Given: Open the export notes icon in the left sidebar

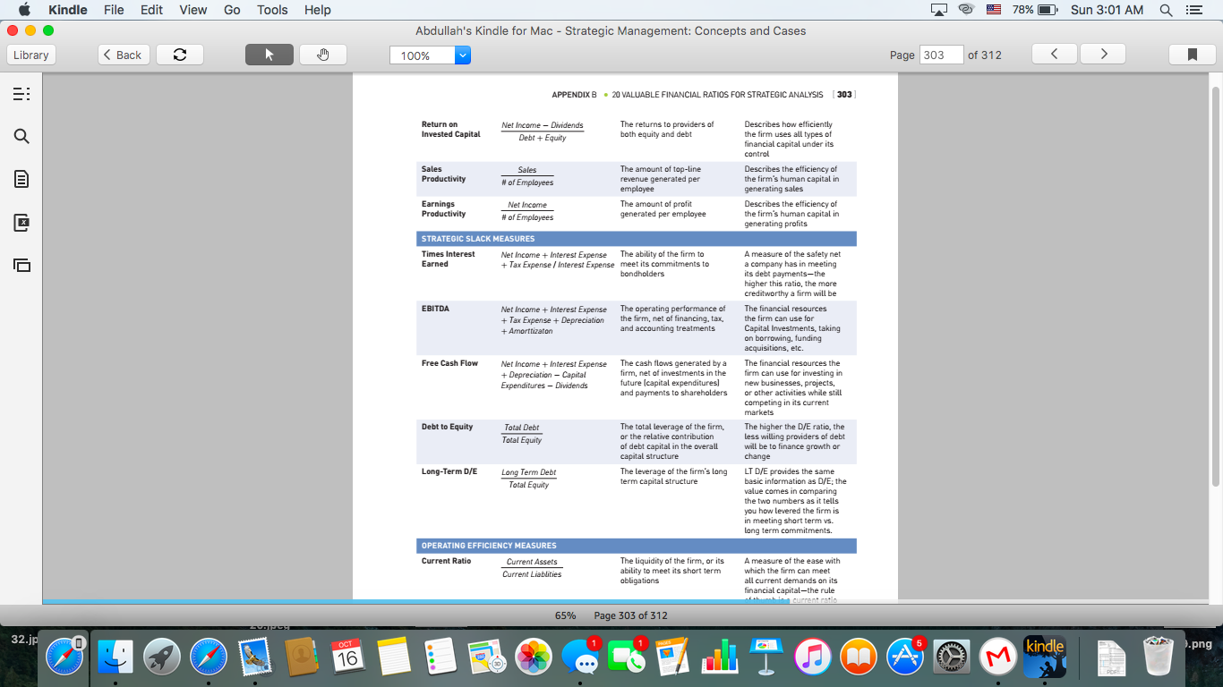Looking at the screenshot, I should 21,223.
